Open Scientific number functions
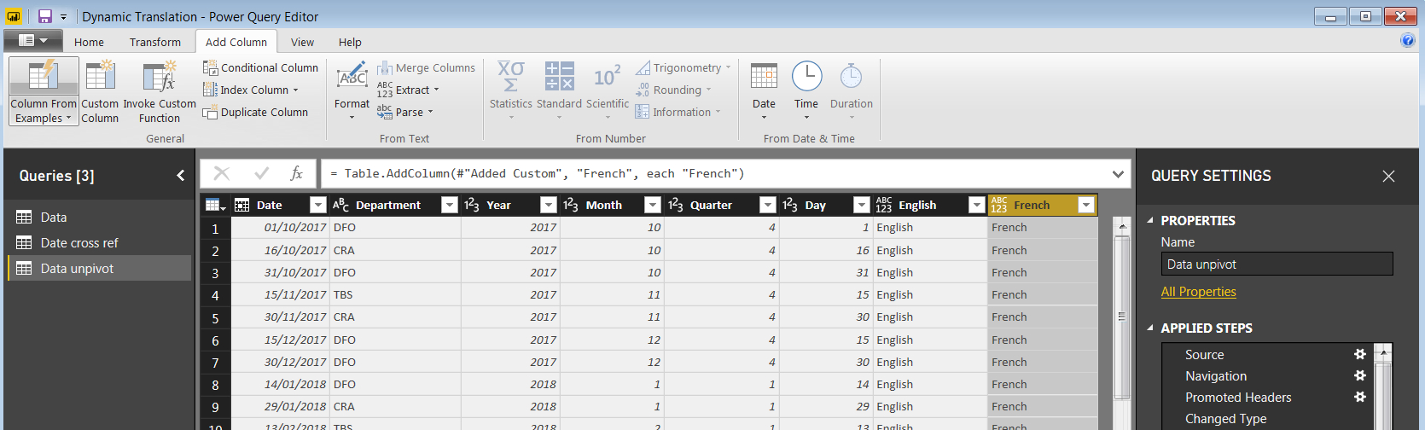 click(608, 91)
